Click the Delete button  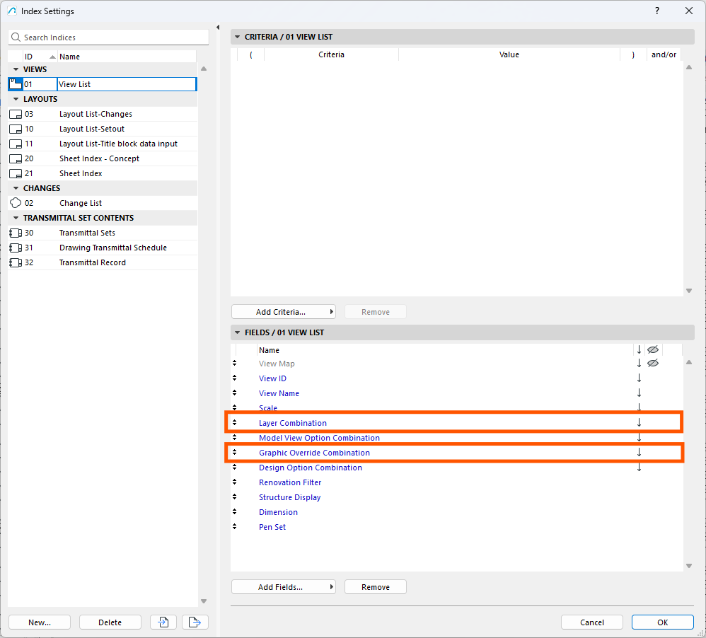pyautogui.click(x=110, y=622)
